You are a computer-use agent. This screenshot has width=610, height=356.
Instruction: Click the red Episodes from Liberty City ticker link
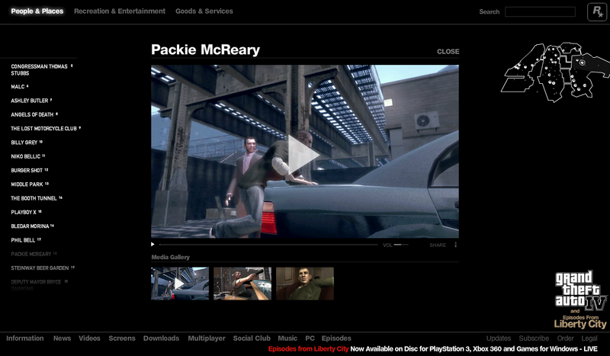point(309,349)
